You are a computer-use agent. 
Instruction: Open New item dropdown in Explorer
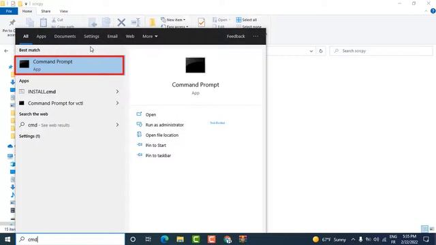tap(173, 20)
